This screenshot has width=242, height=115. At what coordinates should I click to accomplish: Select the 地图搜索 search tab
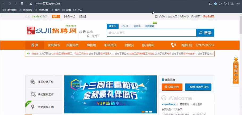click(149, 26)
